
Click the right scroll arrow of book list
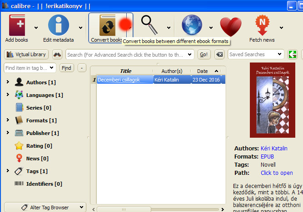coord(223,209)
